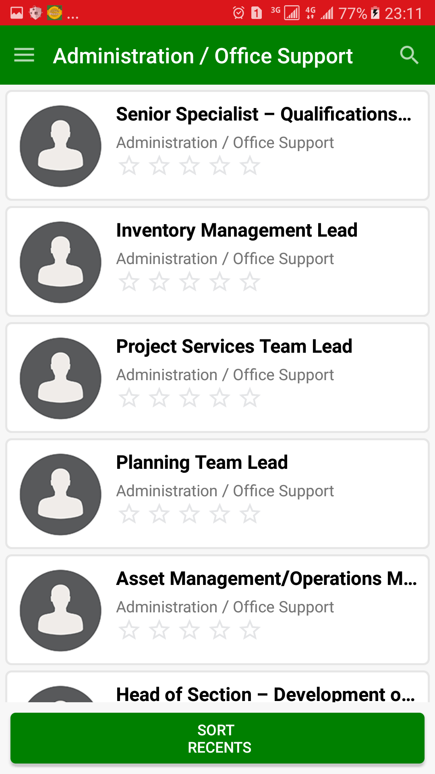Tap avatar icon for Senior Specialist listing

point(60,146)
